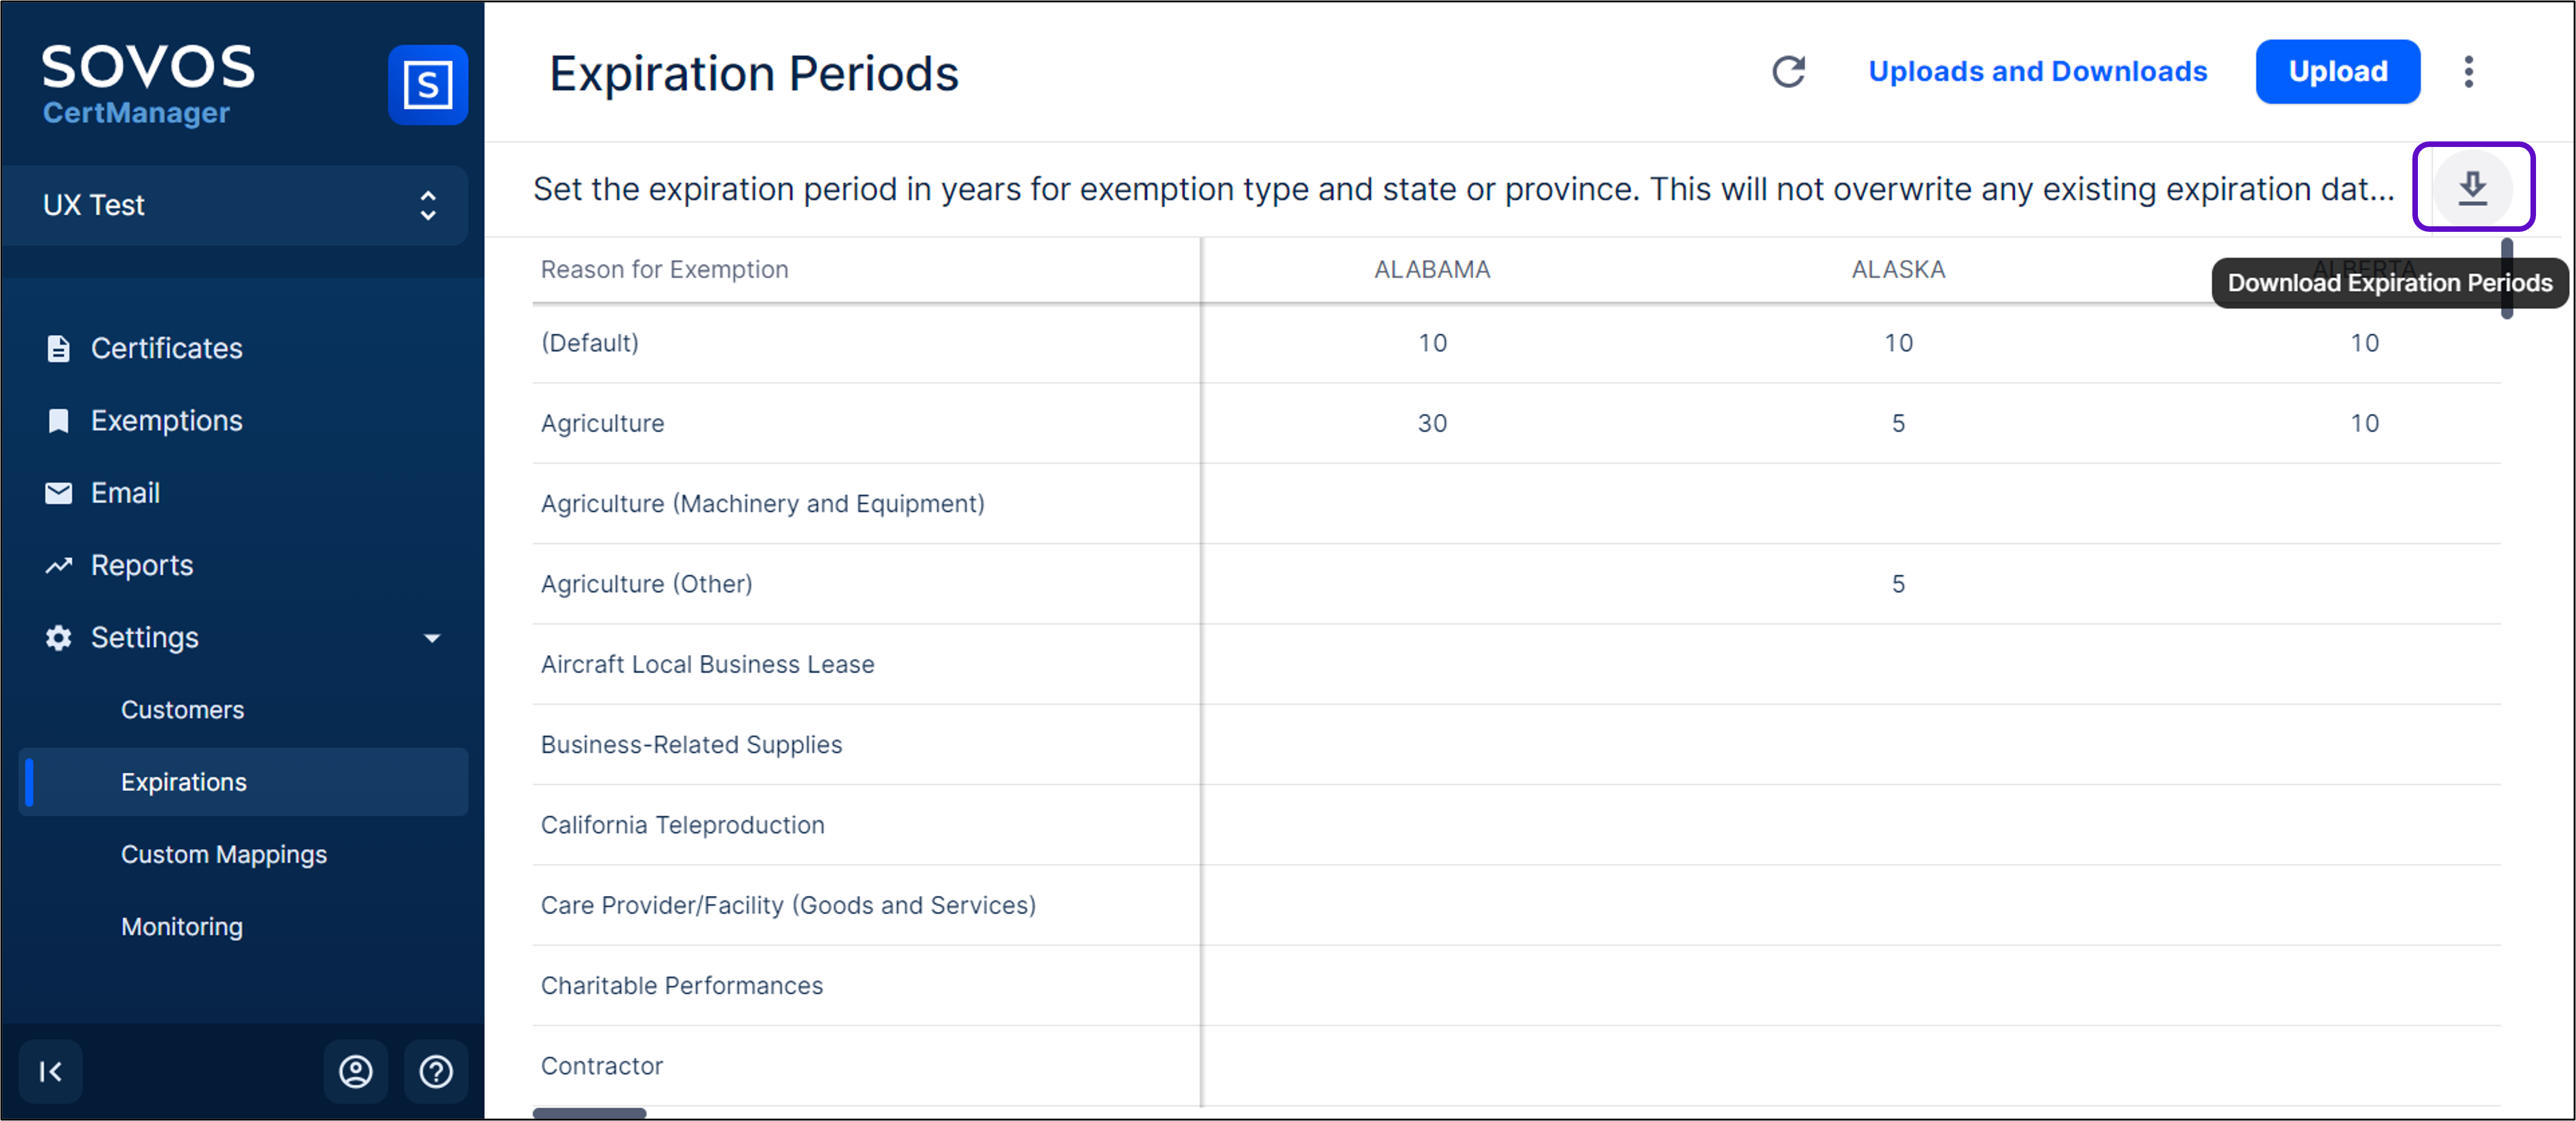This screenshot has width=2576, height=1121.
Task: Open the three-dot more options menu
Action: coord(2468,72)
